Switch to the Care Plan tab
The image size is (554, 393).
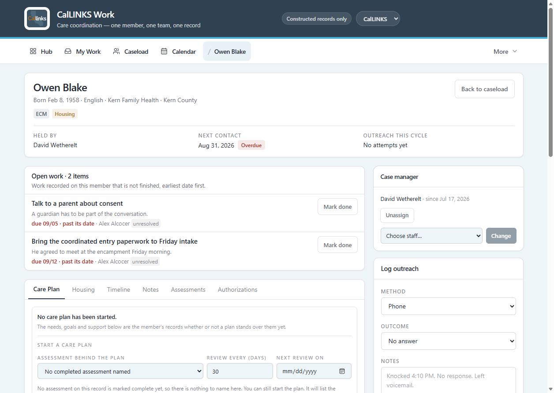coord(46,289)
